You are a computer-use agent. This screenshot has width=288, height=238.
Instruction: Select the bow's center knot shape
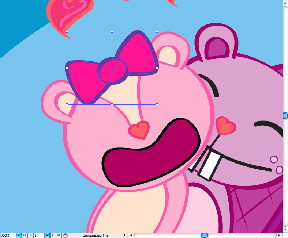pos(113,70)
